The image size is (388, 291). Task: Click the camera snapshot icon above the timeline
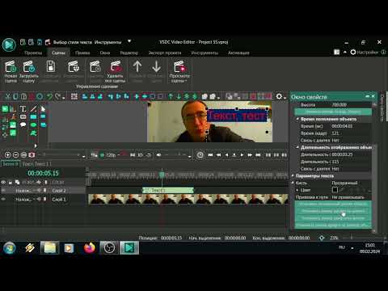tap(32, 155)
